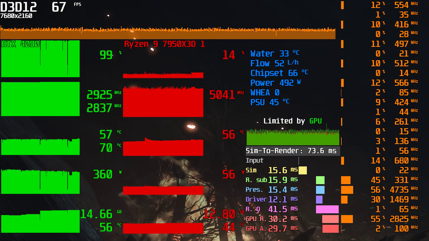Click the PSU 45 °C reading
The height and width of the screenshot is (241, 429).
click(x=270, y=102)
